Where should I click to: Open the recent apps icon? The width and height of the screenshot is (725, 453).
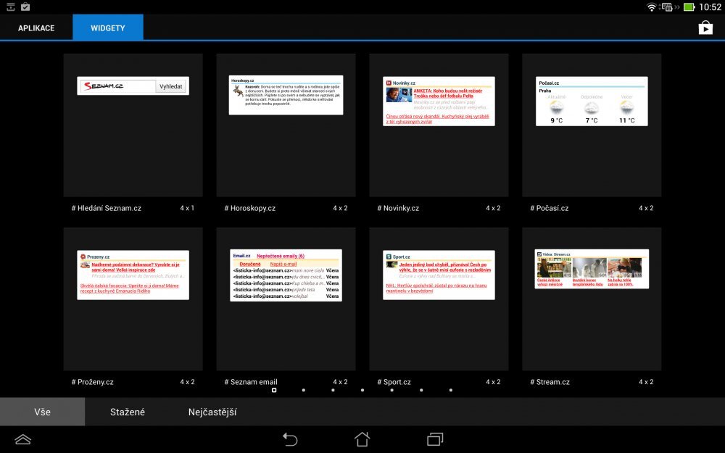[435, 439]
